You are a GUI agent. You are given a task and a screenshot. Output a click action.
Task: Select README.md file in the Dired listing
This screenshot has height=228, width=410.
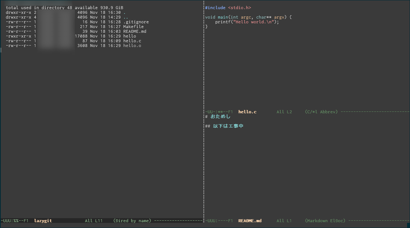point(134,31)
